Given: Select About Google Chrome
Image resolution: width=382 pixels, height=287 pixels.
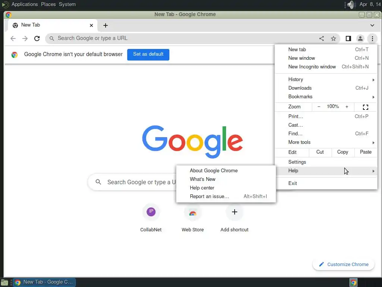Looking at the screenshot, I should coord(226,170).
